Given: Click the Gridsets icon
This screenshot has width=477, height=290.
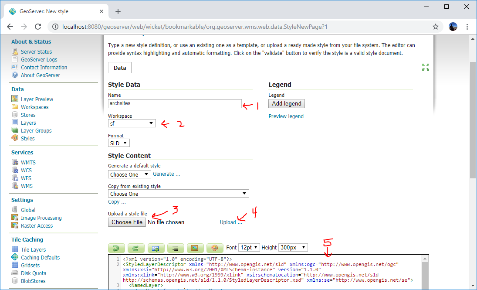Looking at the screenshot, I should click(x=15, y=265).
